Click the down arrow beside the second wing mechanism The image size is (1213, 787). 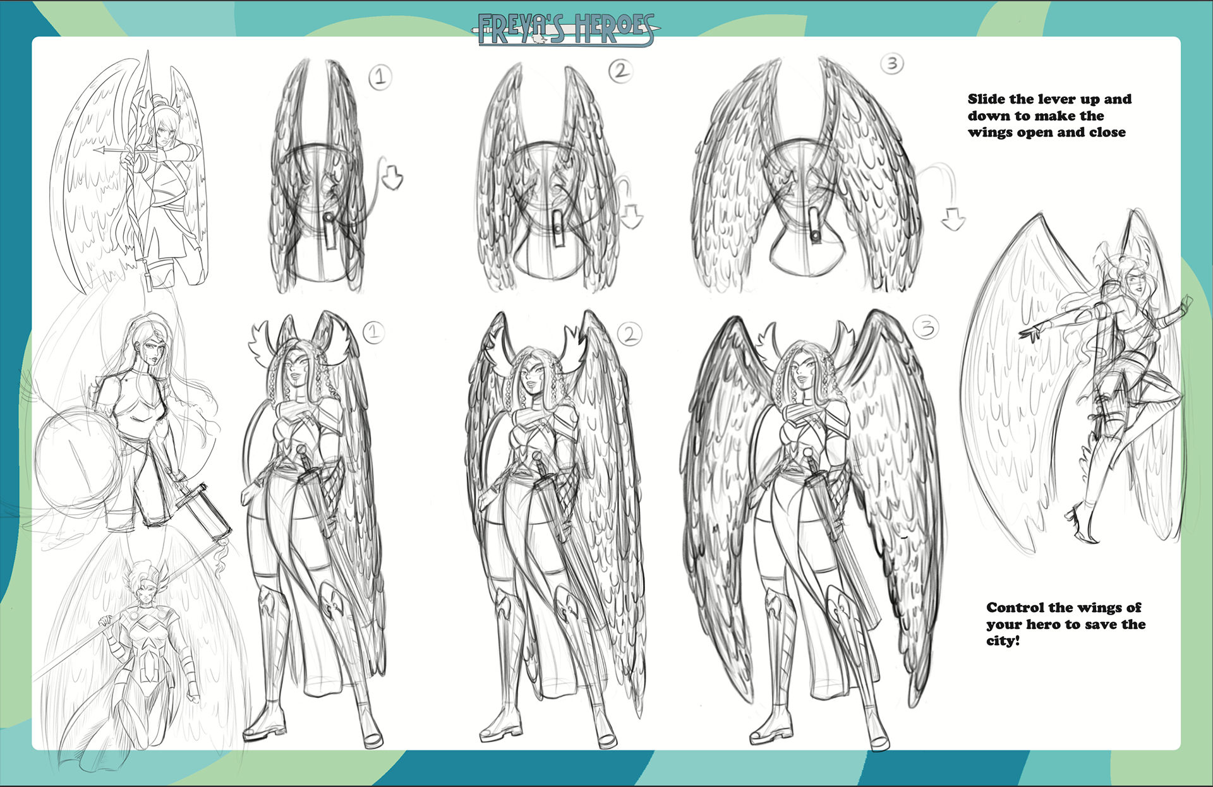click(x=631, y=217)
